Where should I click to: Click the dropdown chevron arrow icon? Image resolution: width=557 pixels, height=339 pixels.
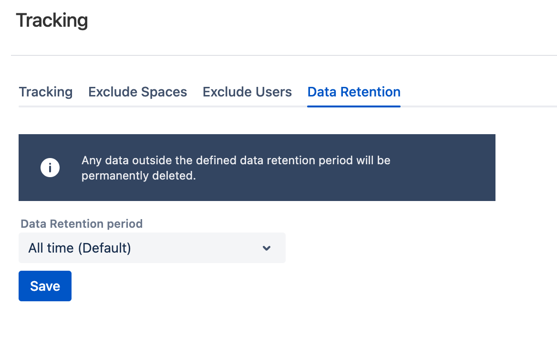coord(267,248)
